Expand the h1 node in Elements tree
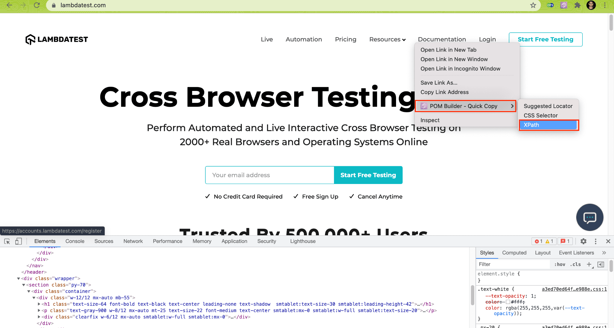Screen dimensions: 614x328 (39, 304)
